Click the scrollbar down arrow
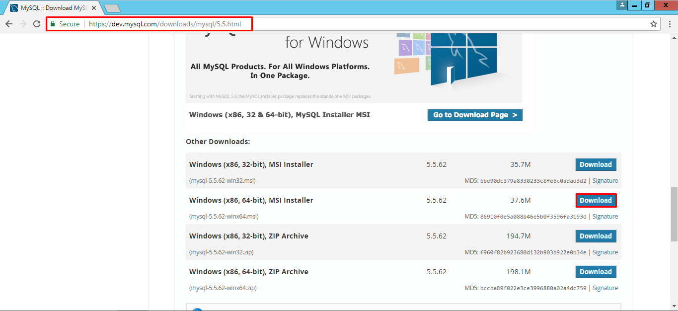Screen dimensions: 678x311 pos(674,307)
